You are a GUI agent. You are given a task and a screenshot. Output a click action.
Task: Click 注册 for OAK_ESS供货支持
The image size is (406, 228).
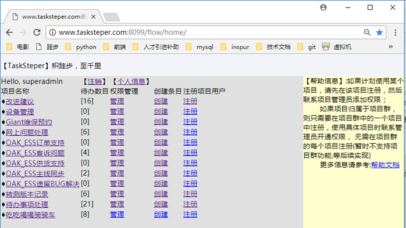click(x=190, y=163)
